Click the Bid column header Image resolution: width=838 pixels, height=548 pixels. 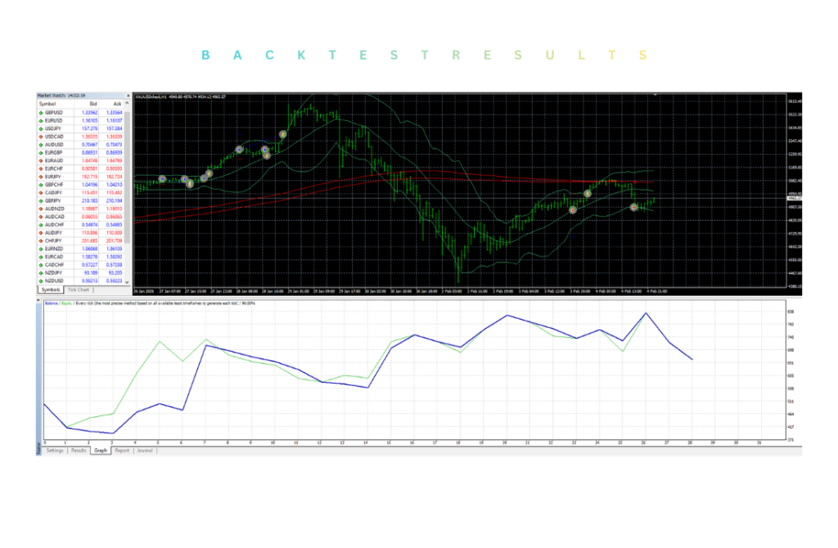click(91, 104)
